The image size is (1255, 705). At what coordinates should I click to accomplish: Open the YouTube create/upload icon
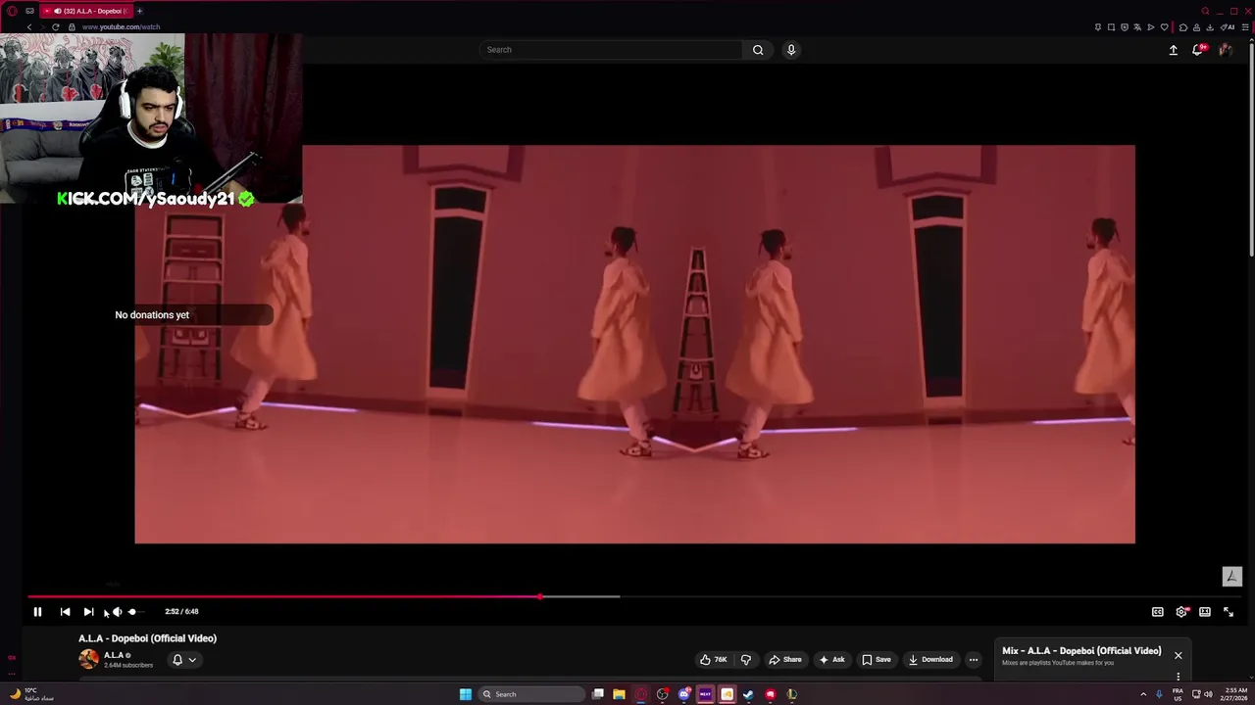(1174, 50)
